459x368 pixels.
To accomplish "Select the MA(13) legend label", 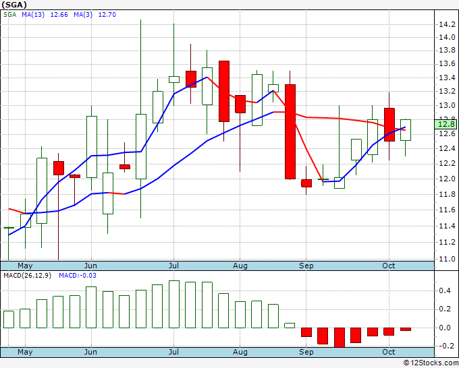I will [33, 15].
